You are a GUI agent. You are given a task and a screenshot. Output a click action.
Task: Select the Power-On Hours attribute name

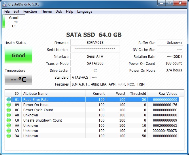[36, 105]
